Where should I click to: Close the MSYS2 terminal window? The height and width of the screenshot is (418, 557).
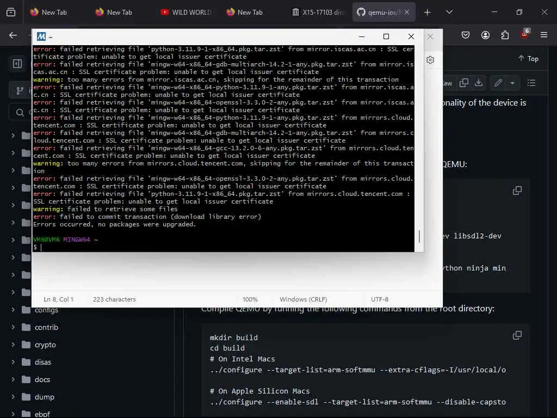pos(411,36)
